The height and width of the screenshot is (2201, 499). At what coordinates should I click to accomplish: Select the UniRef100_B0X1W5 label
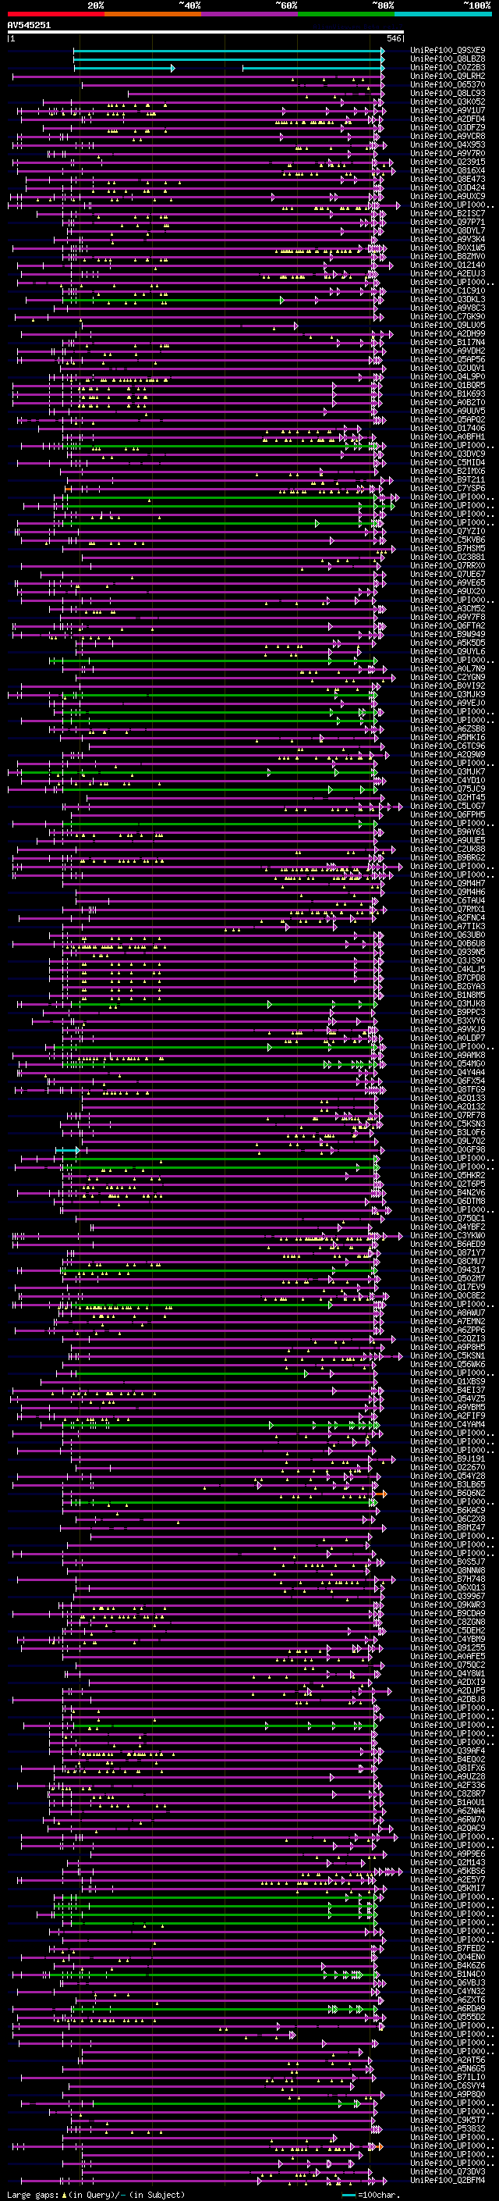coord(448,248)
